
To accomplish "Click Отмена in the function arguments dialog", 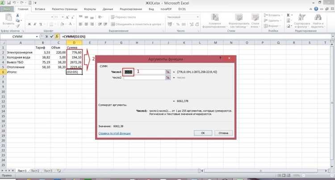I will coord(223,133).
